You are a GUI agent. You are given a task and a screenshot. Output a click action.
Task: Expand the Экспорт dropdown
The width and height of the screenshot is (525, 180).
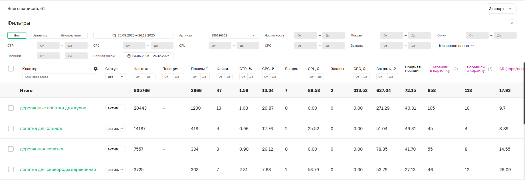point(501,9)
